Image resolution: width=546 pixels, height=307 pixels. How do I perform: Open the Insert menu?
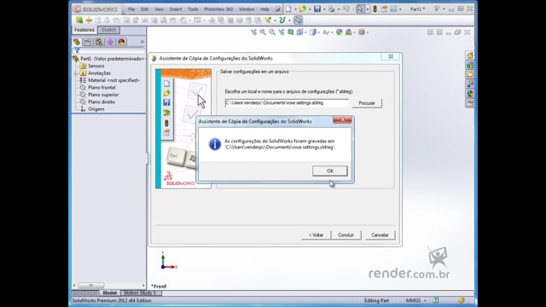176,9
